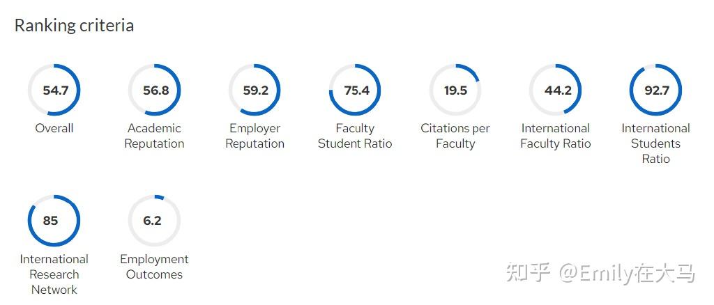The width and height of the screenshot is (714, 305).
Task: Select the Faculty Student Ratio label
Action: coord(356,136)
